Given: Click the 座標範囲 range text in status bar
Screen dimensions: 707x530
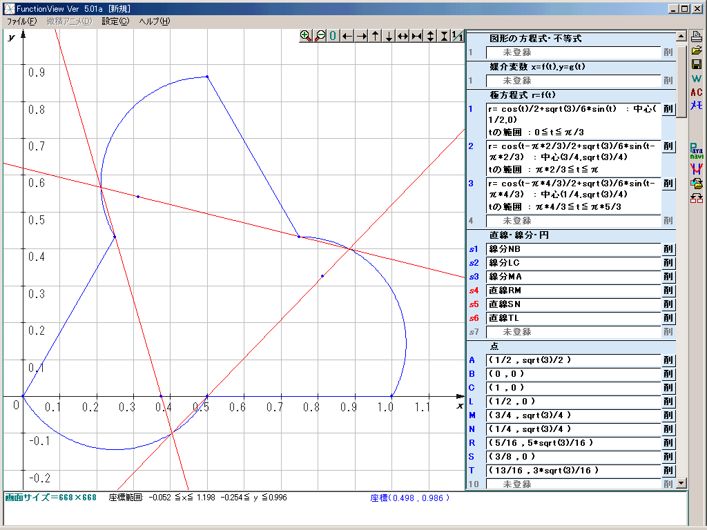Looking at the screenshot, I should [x=198, y=498].
